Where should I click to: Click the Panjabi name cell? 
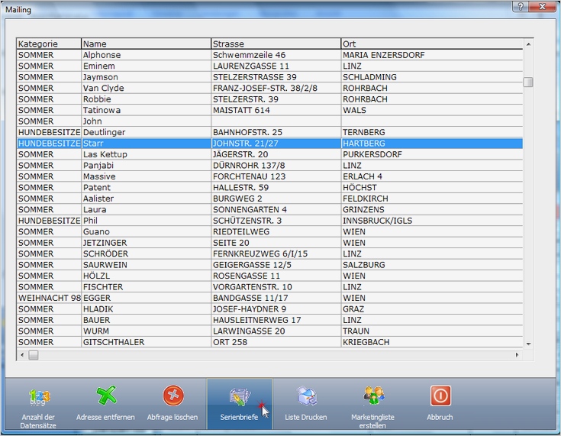click(147, 166)
